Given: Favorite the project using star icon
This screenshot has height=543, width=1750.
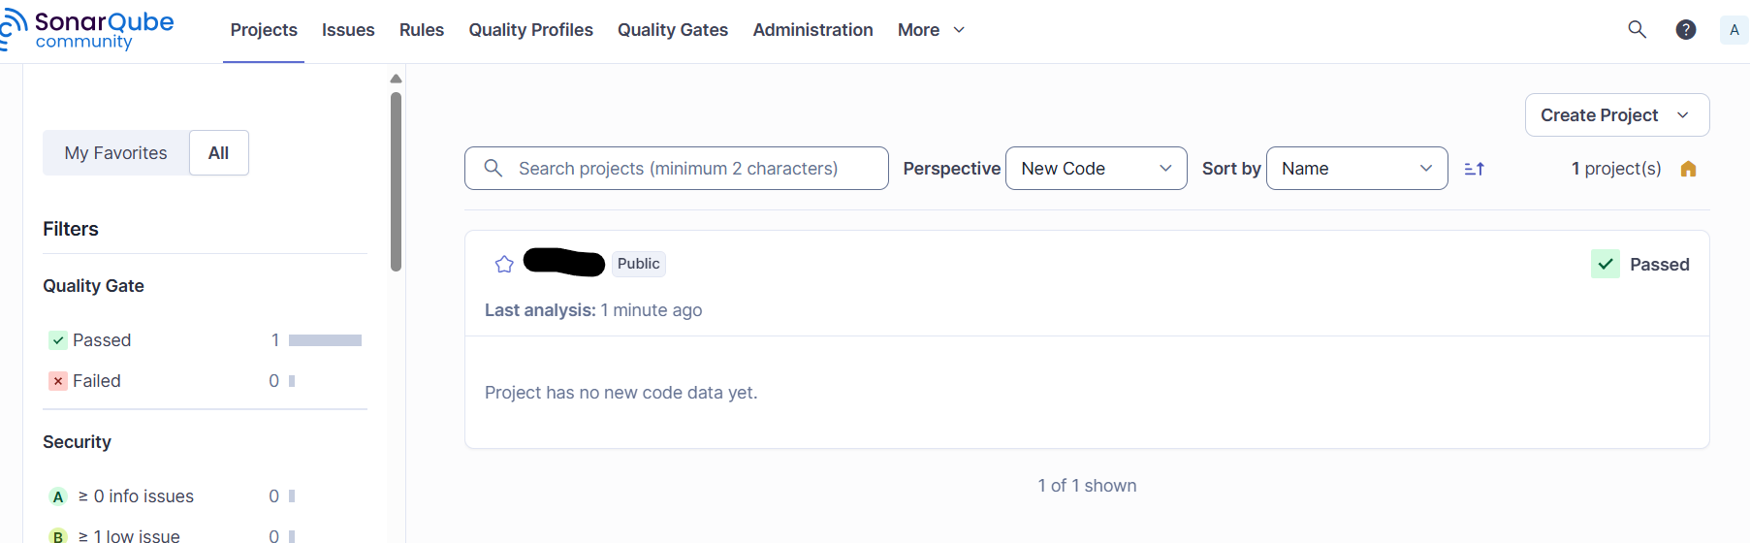Looking at the screenshot, I should click(x=504, y=264).
